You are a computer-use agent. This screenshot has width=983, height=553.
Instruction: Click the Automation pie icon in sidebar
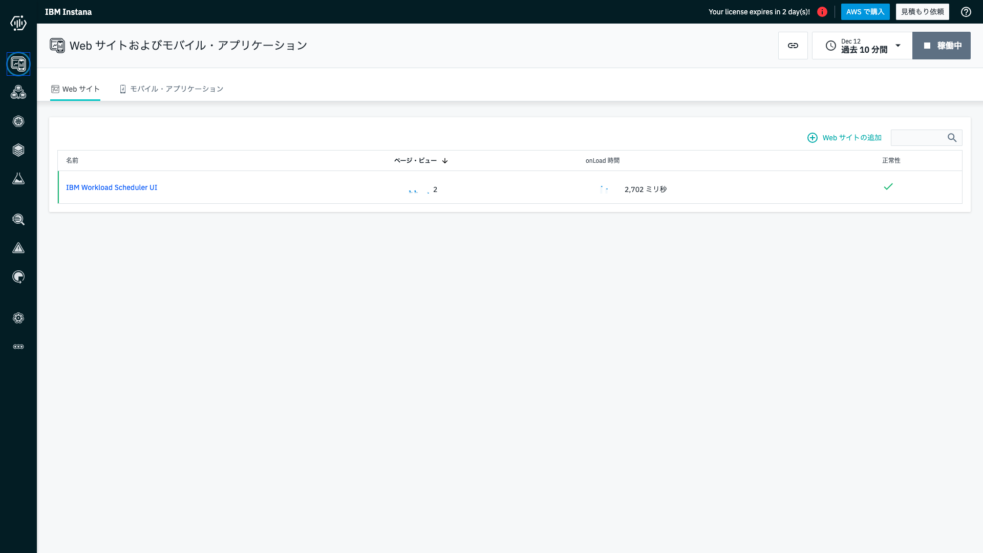click(18, 276)
